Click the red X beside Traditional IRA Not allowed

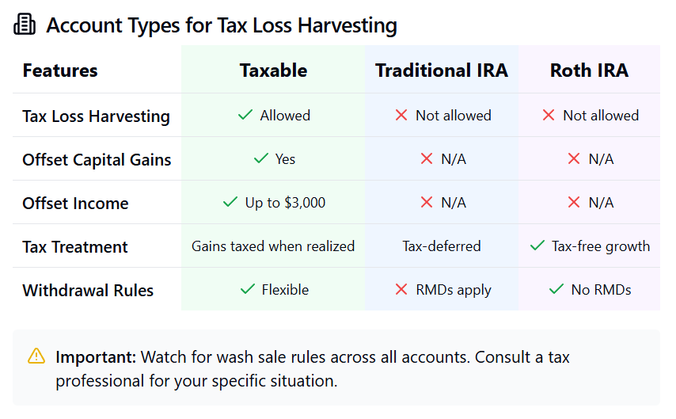pos(401,116)
